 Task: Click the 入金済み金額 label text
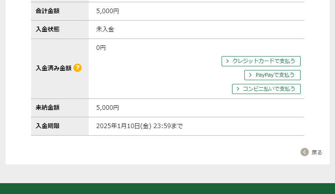tap(54, 68)
